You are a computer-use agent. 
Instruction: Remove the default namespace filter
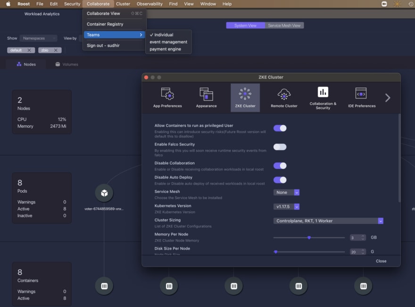tap(29, 50)
